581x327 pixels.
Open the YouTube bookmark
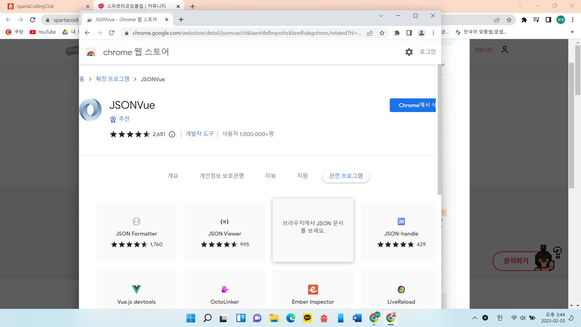pyautogui.click(x=43, y=32)
